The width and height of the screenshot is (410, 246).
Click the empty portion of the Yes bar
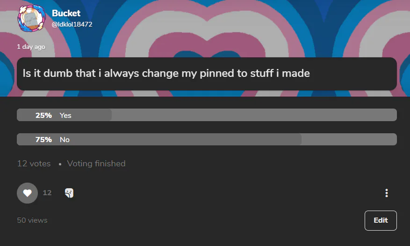pos(254,115)
